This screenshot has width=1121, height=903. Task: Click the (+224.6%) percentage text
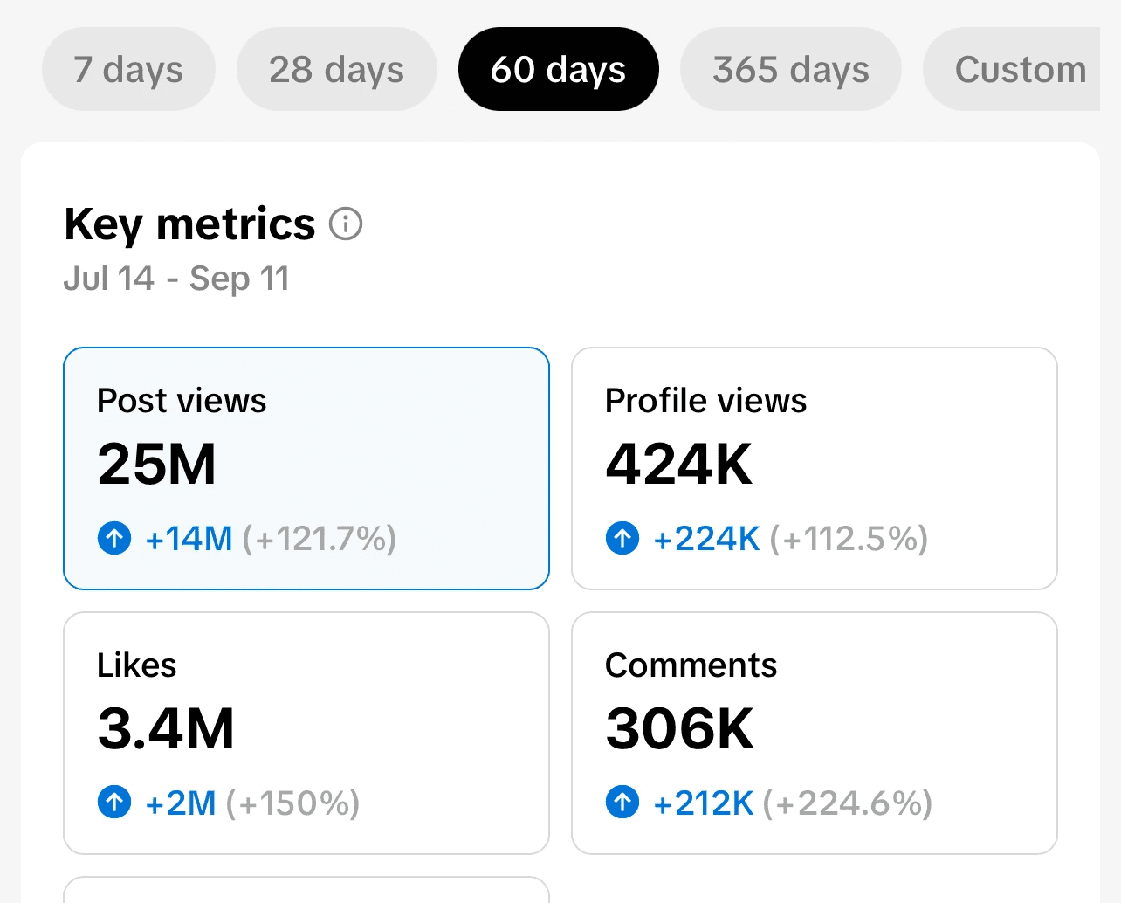(x=848, y=803)
